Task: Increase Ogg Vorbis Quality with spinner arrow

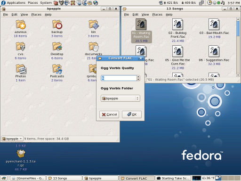Action: [x=138, y=77]
